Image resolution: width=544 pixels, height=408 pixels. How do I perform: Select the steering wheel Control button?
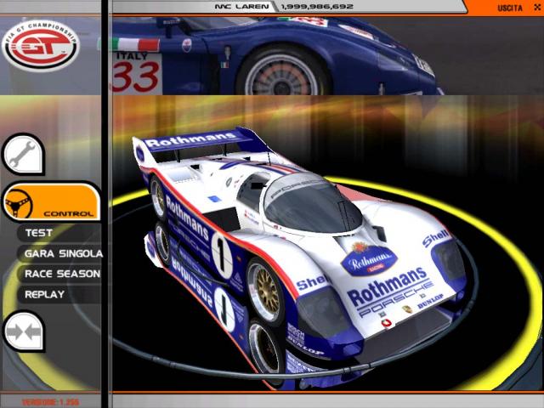[52, 201]
